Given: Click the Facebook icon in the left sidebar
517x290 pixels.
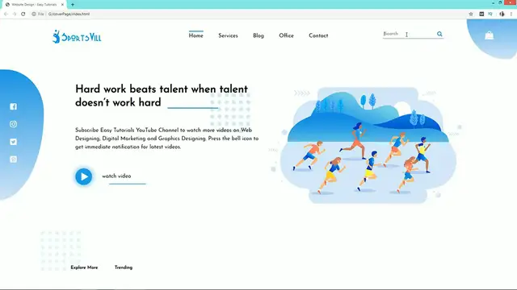Looking at the screenshot, I should click(13, 106).
